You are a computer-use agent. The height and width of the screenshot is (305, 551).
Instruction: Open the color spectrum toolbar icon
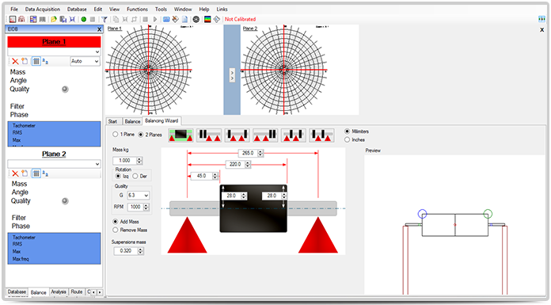click(x=207, y=19)
